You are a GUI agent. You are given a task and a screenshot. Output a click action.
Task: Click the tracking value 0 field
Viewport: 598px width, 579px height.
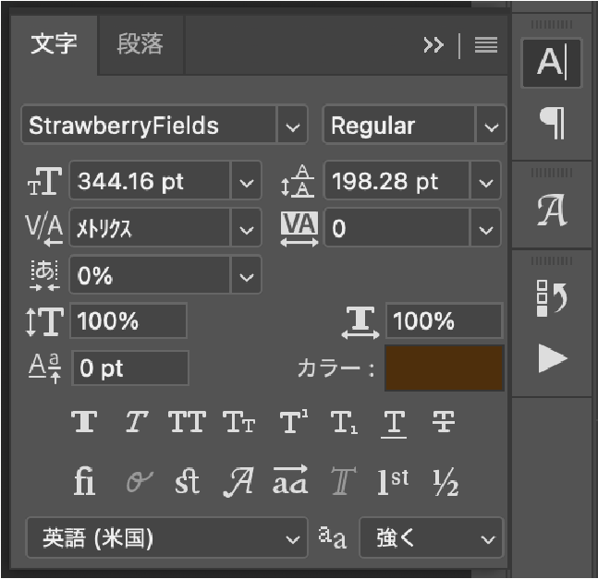click(x=397, y=228)
